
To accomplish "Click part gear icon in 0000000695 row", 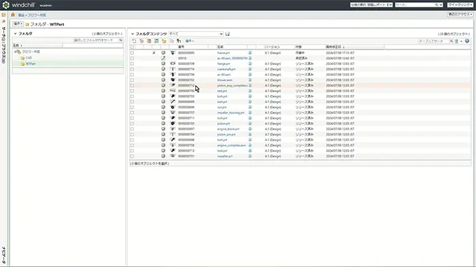I will click(163, 53).
